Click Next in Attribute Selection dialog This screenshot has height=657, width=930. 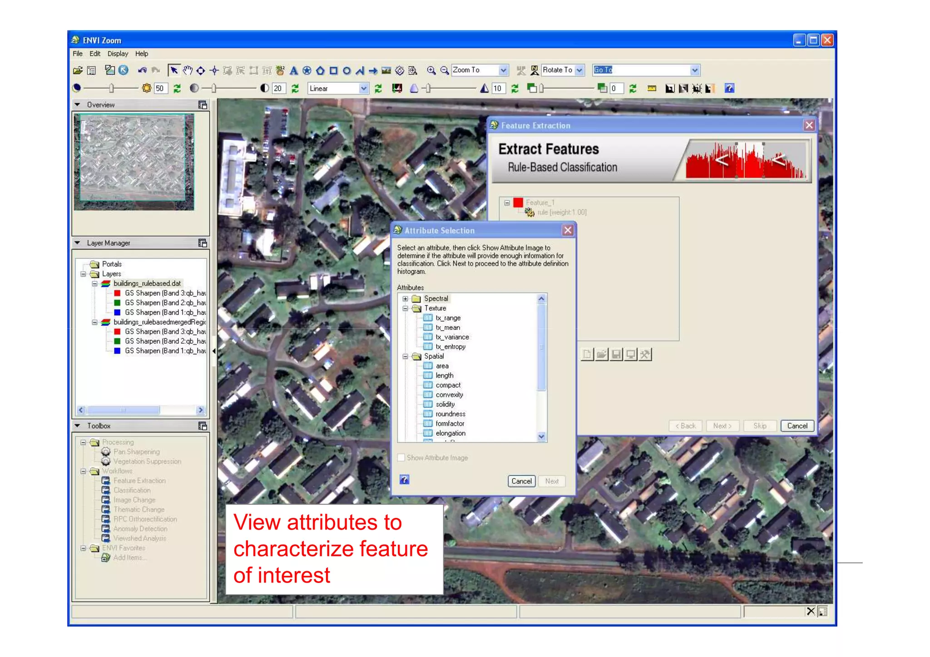click(x=552, y=481)
